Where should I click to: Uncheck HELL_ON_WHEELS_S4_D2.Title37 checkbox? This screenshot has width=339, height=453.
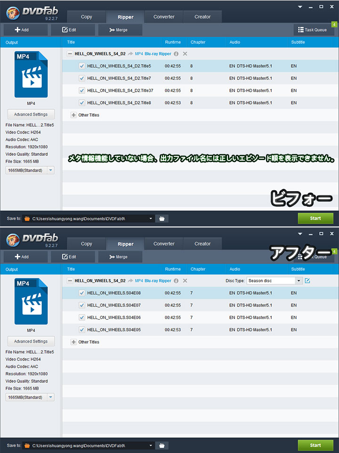click(x=82, y=91)
